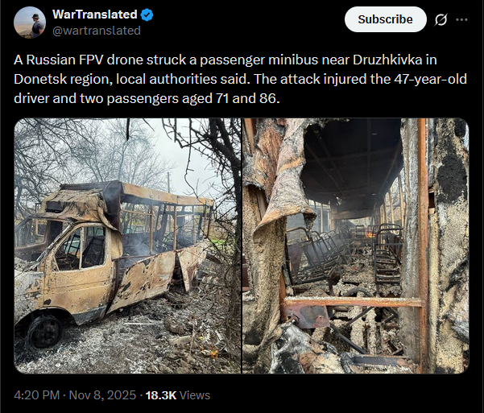
Task: View the 18.3K Views analytics
Action: [177, 395]
